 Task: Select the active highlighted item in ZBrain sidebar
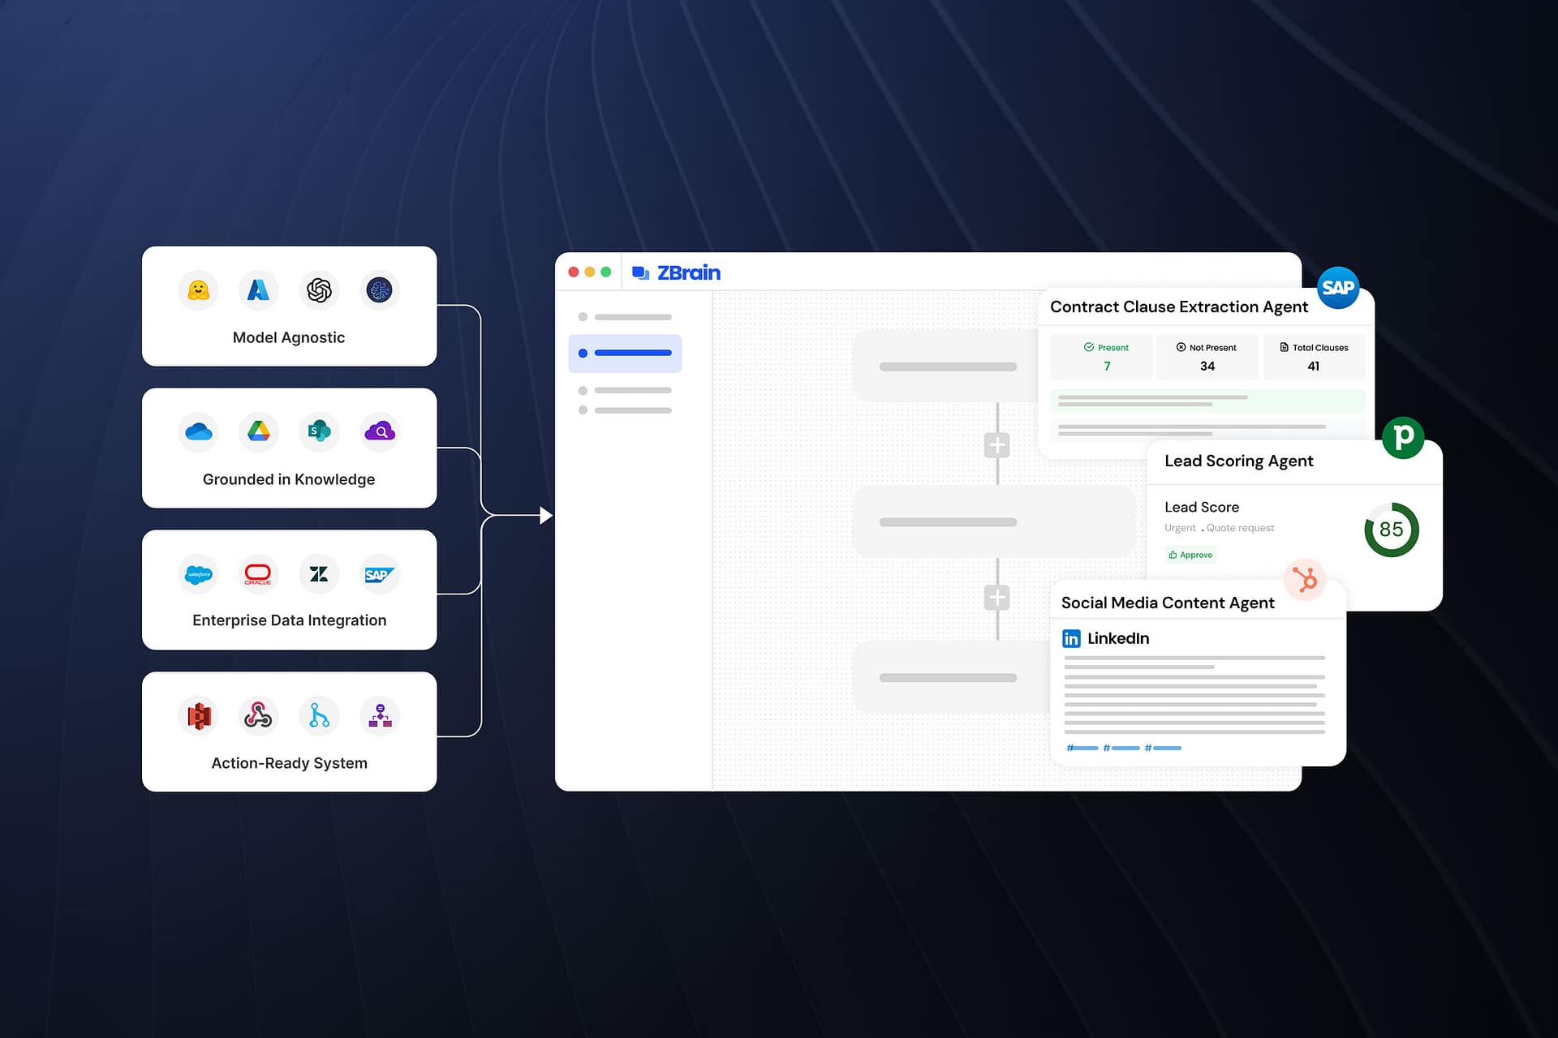click(x=625, y=353)
